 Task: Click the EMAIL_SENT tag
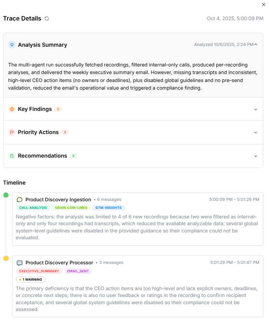tap(78, 271)
